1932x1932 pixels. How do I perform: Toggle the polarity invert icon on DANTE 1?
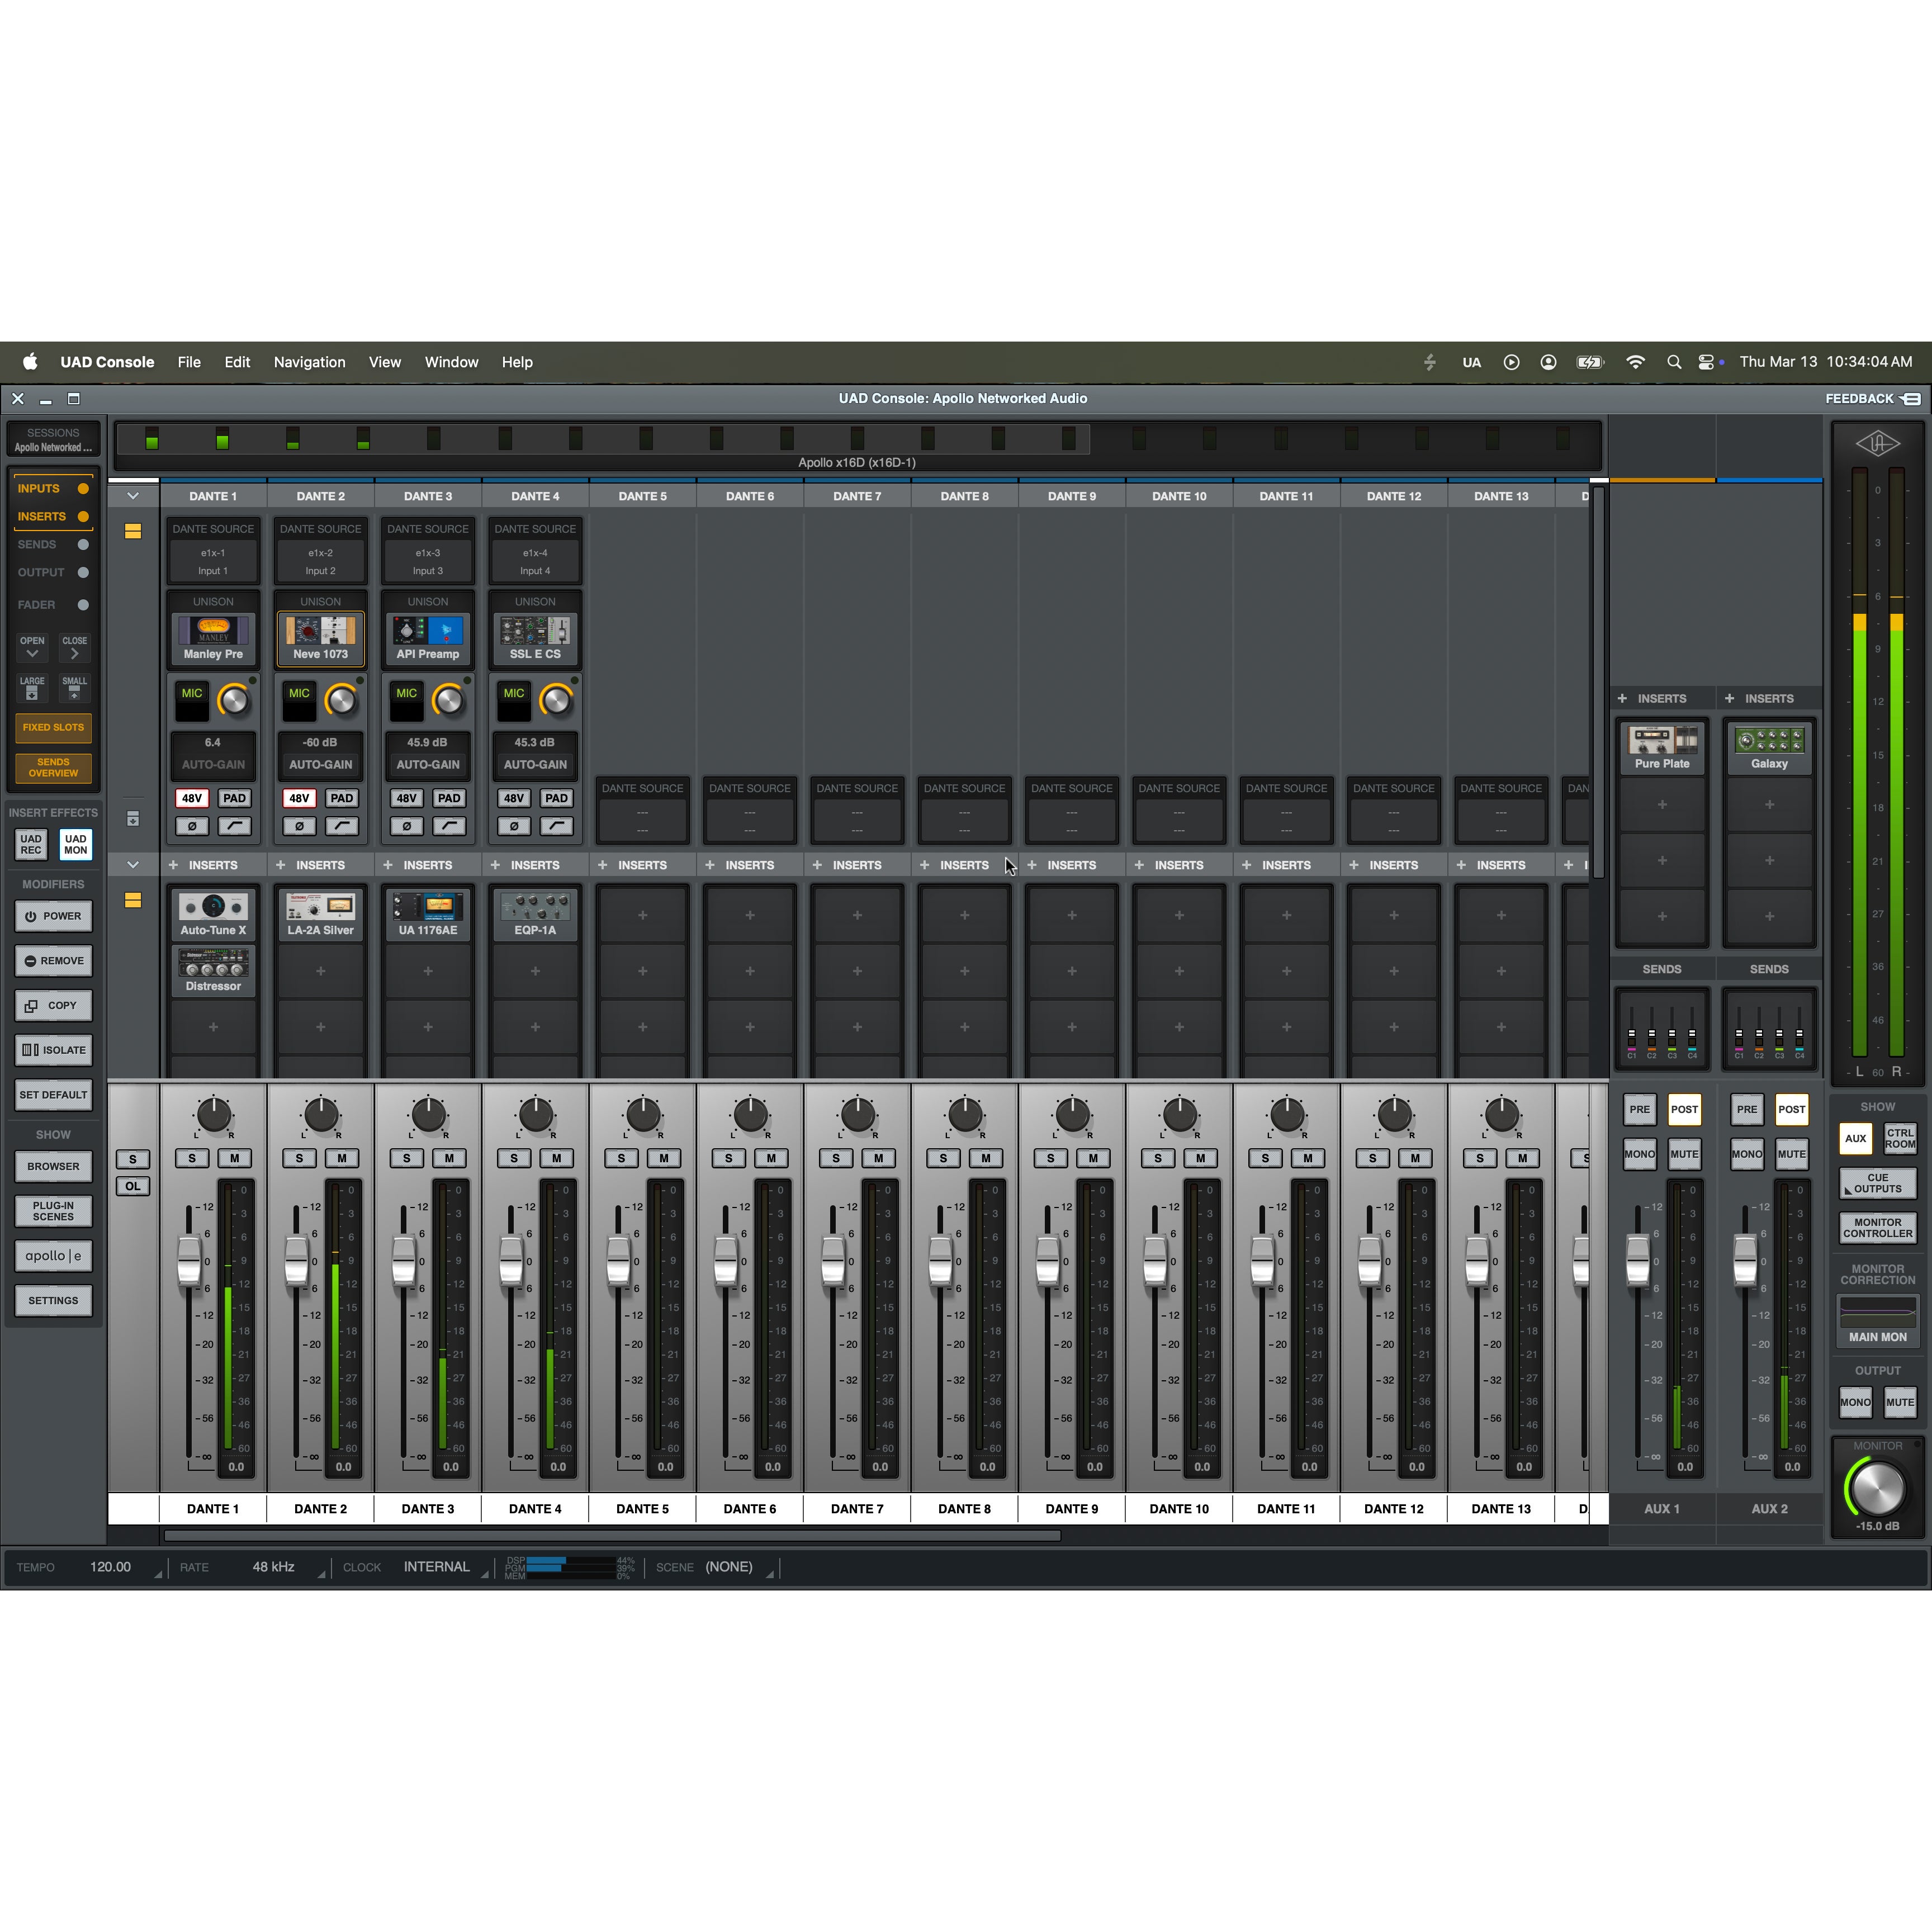(x=192, y=826)
